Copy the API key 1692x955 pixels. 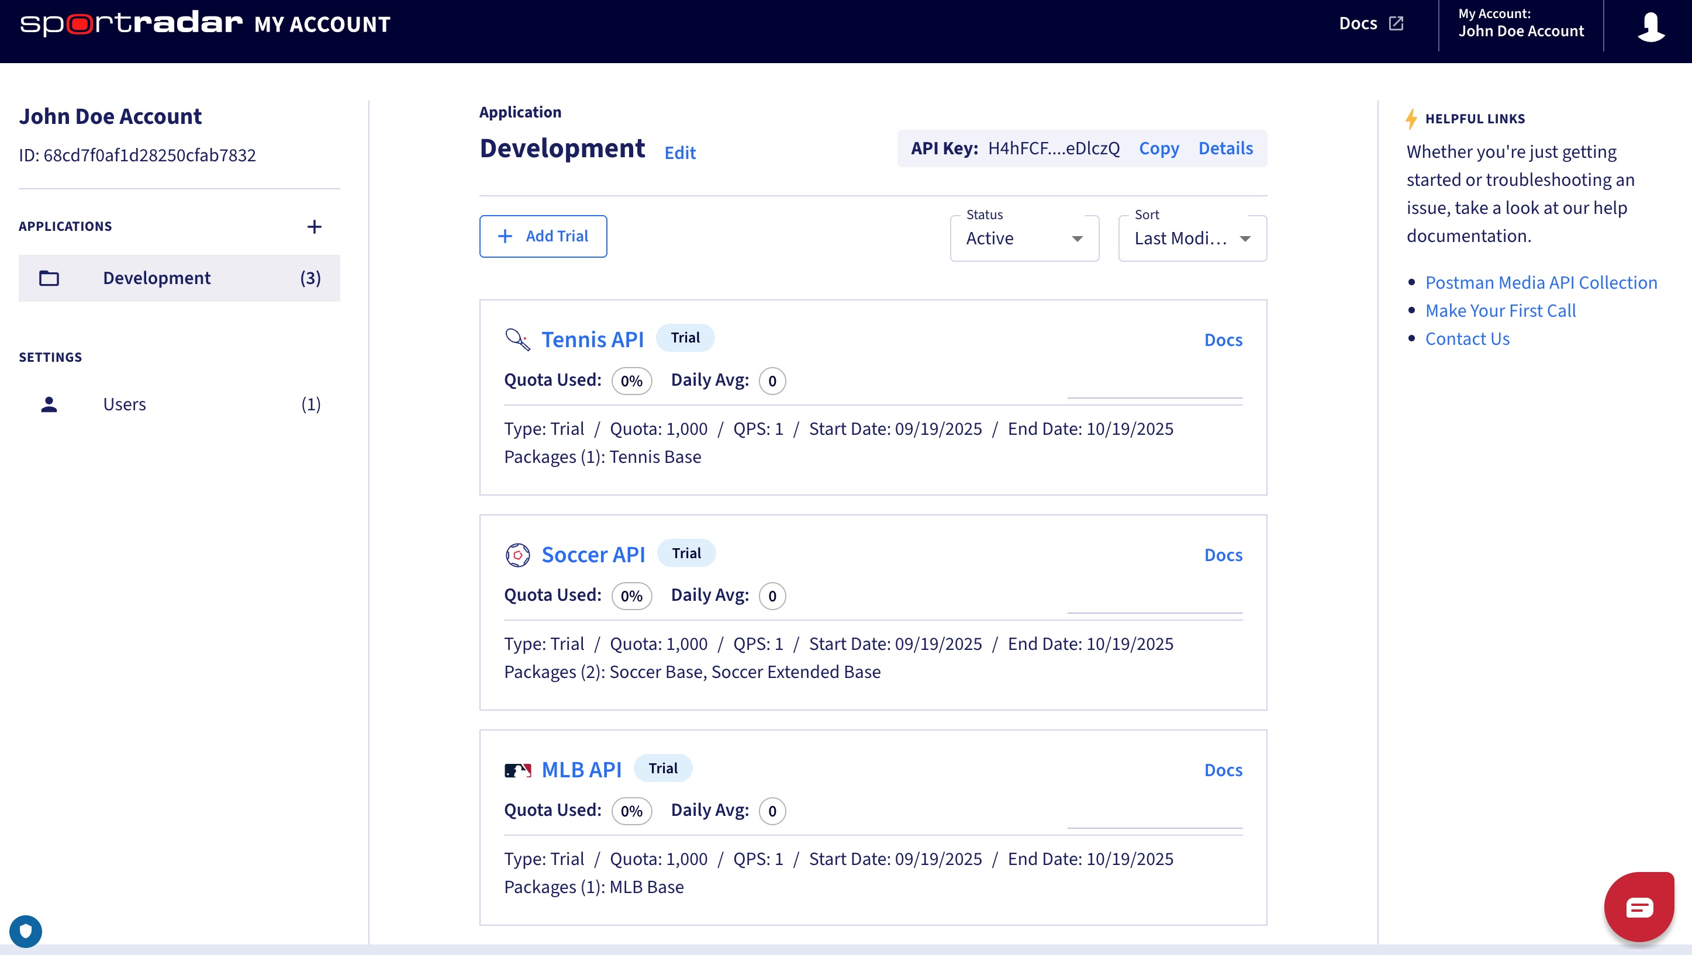[x=1158, y=148]
